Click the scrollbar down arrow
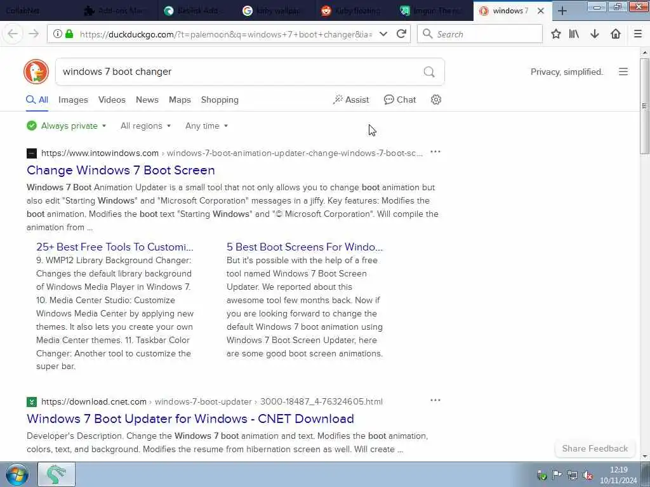 pyautogui.click(x=644, y=457)
